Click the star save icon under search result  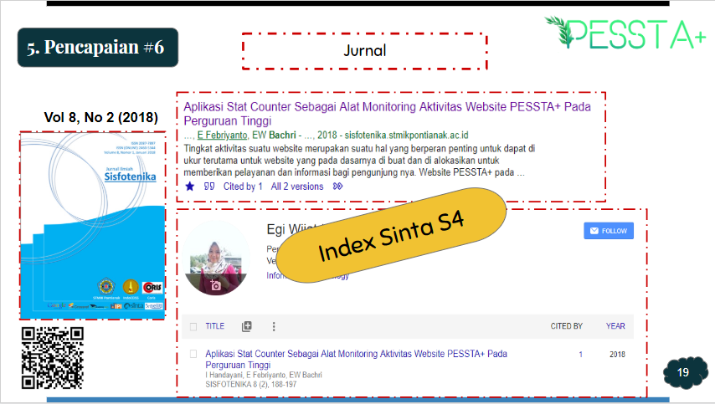click(190, 187)
